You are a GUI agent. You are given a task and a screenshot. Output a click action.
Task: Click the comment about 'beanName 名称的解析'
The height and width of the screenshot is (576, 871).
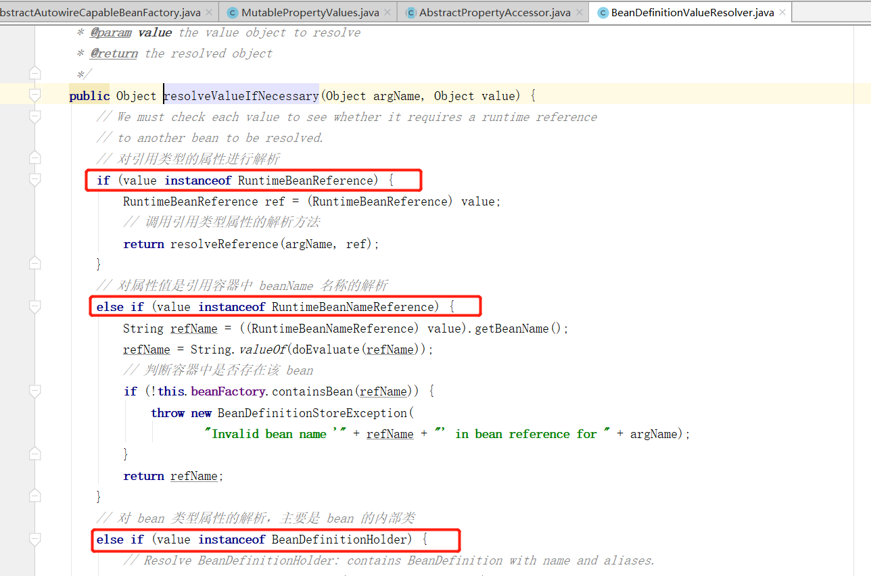242,286
